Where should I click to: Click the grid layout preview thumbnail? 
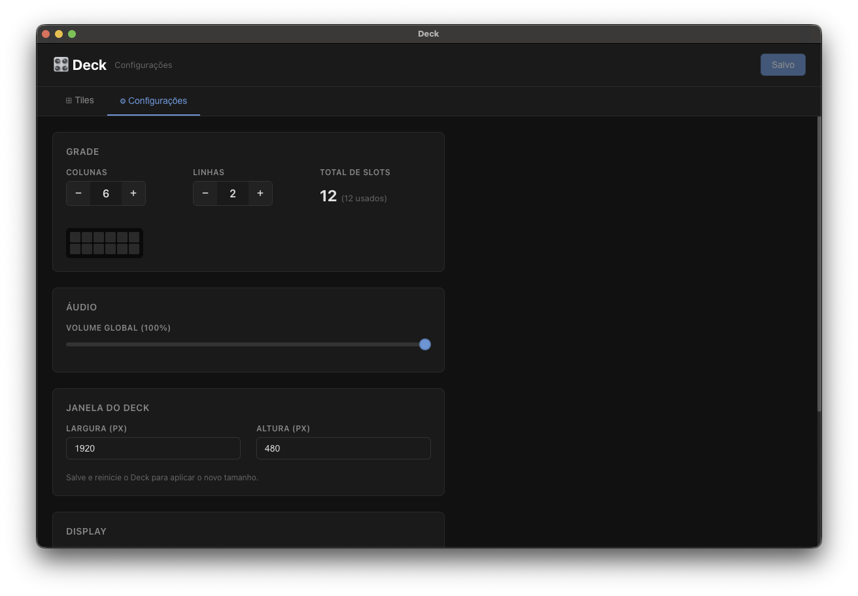coord(105,243)
